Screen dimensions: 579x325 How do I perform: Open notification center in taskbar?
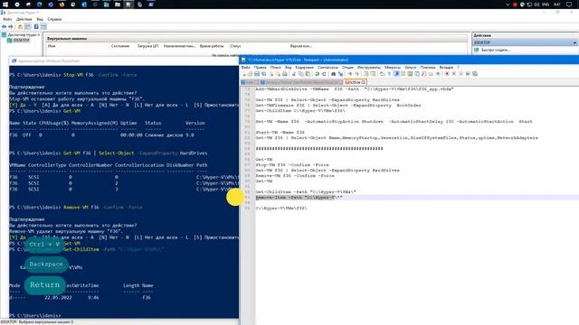click(x=569, y=5)
